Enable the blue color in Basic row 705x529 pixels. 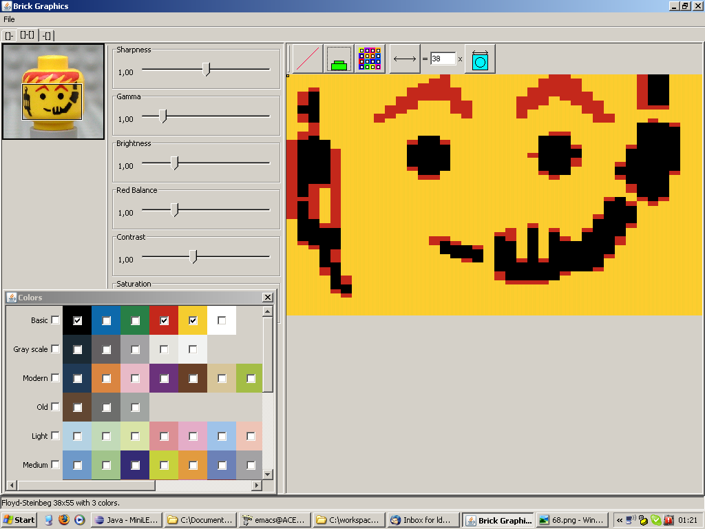coord(106,320)
